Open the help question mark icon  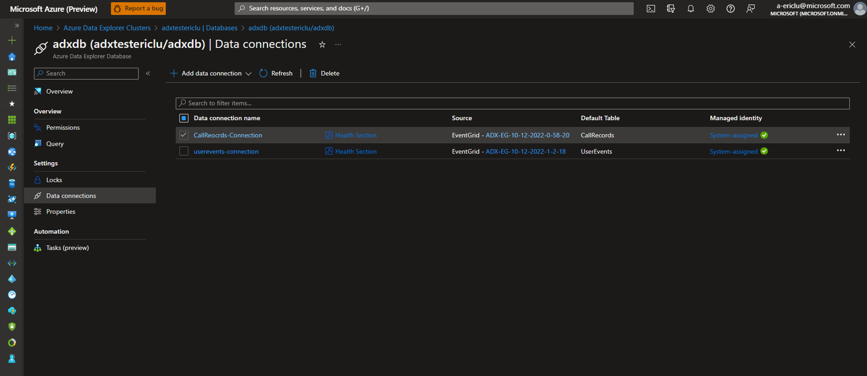point(730,9)
